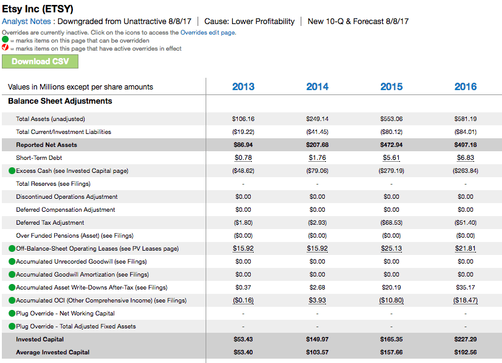The height and width of the screenshot is (363, 502).
Task: Open 2013 Operating Leases value $15.92
Action: click(x=243, y=249)
